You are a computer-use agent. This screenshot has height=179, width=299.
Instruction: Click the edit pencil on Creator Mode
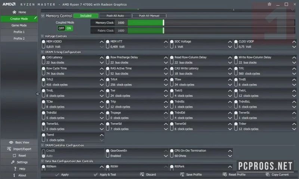(x=36, y=18)
